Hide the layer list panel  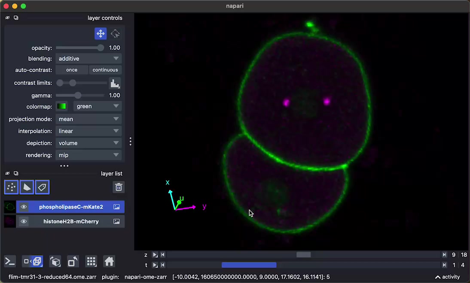pos(7,174)
